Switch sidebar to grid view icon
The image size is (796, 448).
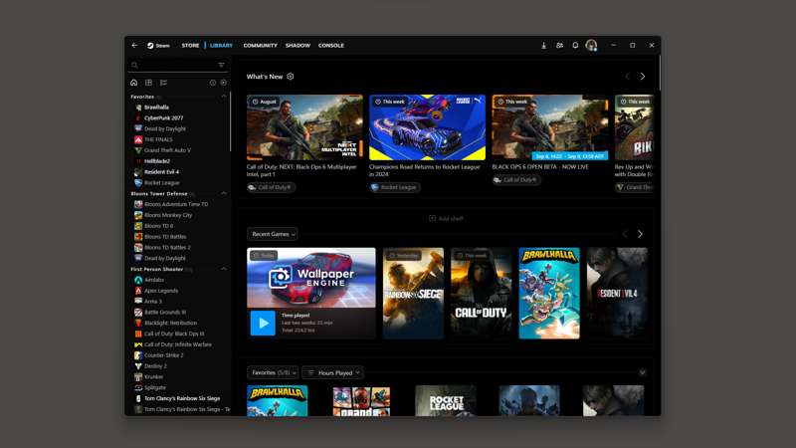[148, 83]
